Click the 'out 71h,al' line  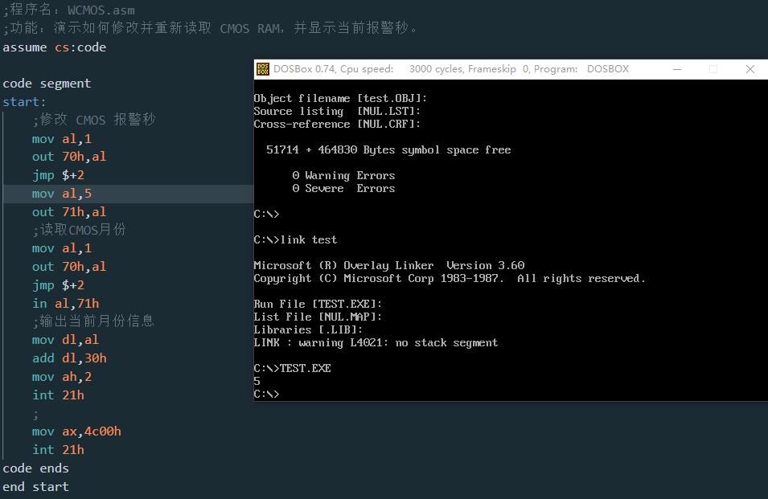[69, 212]
